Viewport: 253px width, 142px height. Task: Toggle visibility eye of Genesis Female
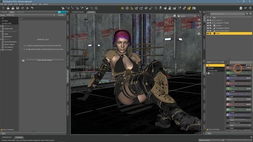coord(208,23)
